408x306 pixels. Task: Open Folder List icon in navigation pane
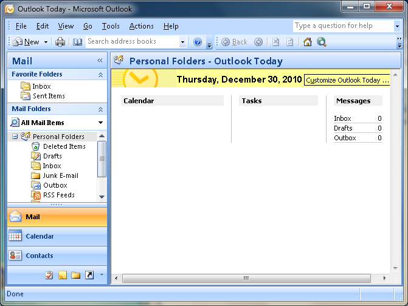tap(76, 275)
